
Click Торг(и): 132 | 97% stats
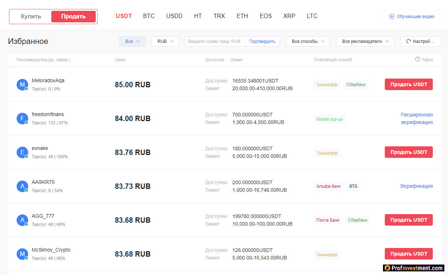pyautogui.click(x=49, y=123)
